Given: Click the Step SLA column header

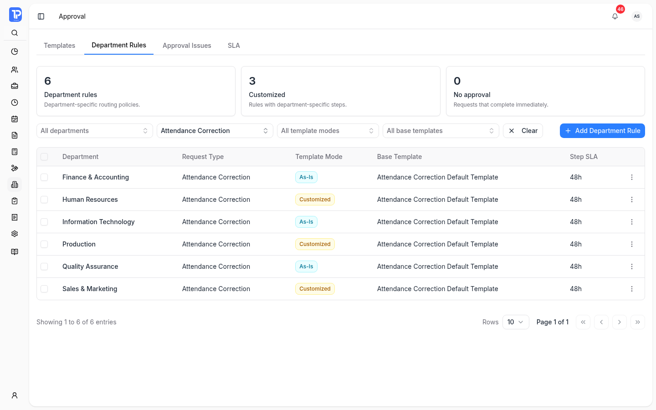Looking at the screenshot, I should [x=584, y=157].
